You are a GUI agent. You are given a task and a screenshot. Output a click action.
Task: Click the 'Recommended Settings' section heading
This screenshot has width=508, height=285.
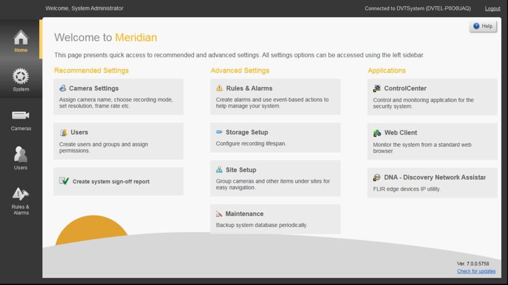(91, 70)
